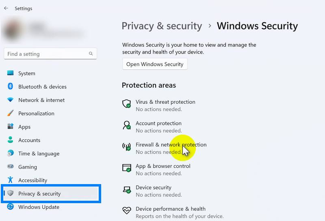
Task: Go back to Privacy & security breadcrumb
Action: point(162,26)
